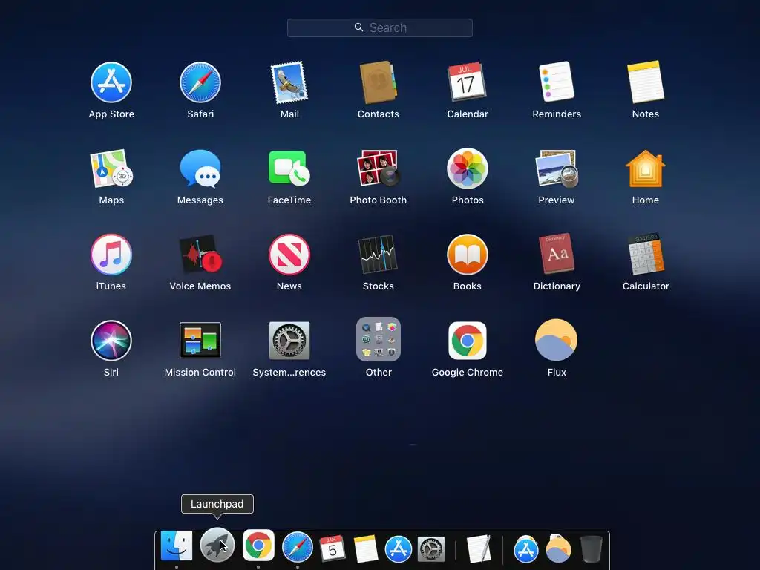The width and height of the screenshot is (760, 570).
Task: Launch Photo Booth
Action: (x=378, y=168)
